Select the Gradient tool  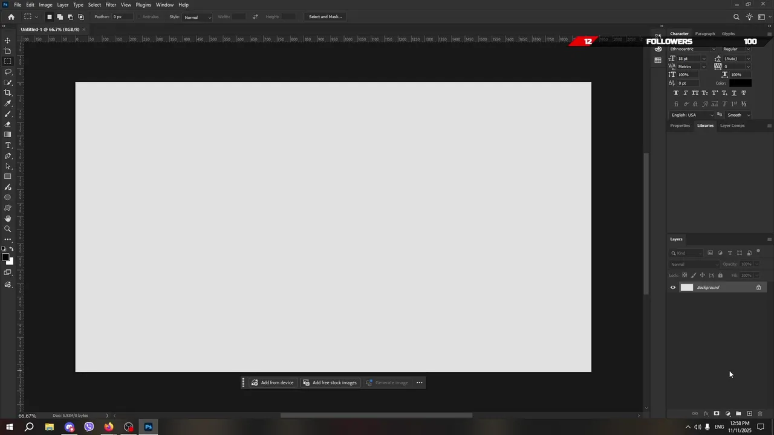click(x=8, y=135)
